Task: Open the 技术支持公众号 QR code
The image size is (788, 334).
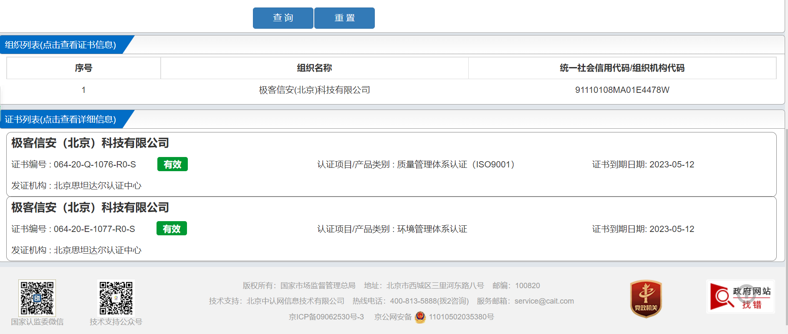Action: (116, 298)
